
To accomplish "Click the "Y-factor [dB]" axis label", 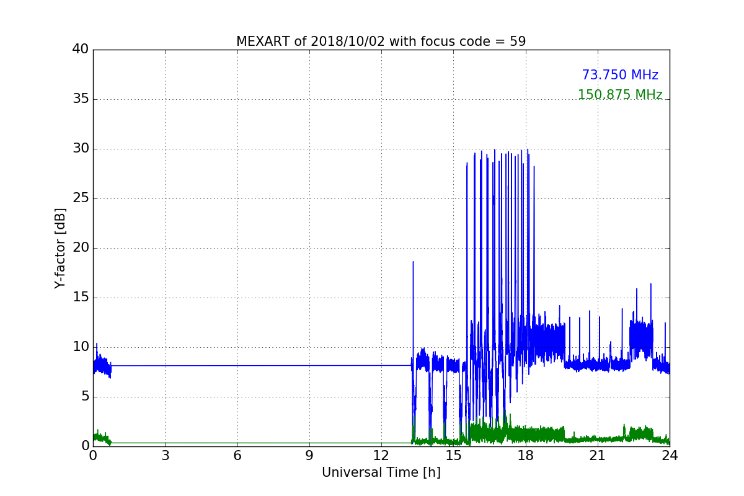I will pyautogui.click(x=60, y=248).
